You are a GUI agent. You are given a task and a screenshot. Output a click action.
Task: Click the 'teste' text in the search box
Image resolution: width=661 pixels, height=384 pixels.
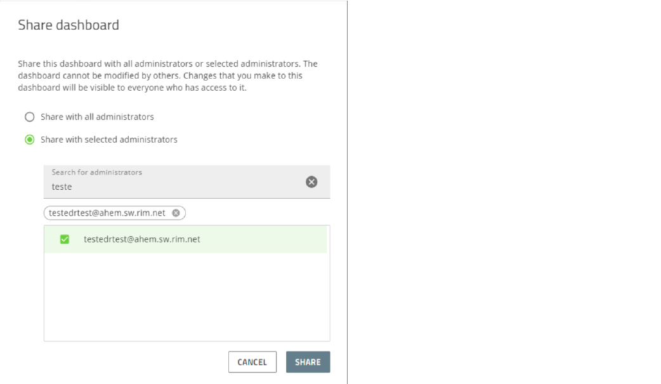point(62,187)
